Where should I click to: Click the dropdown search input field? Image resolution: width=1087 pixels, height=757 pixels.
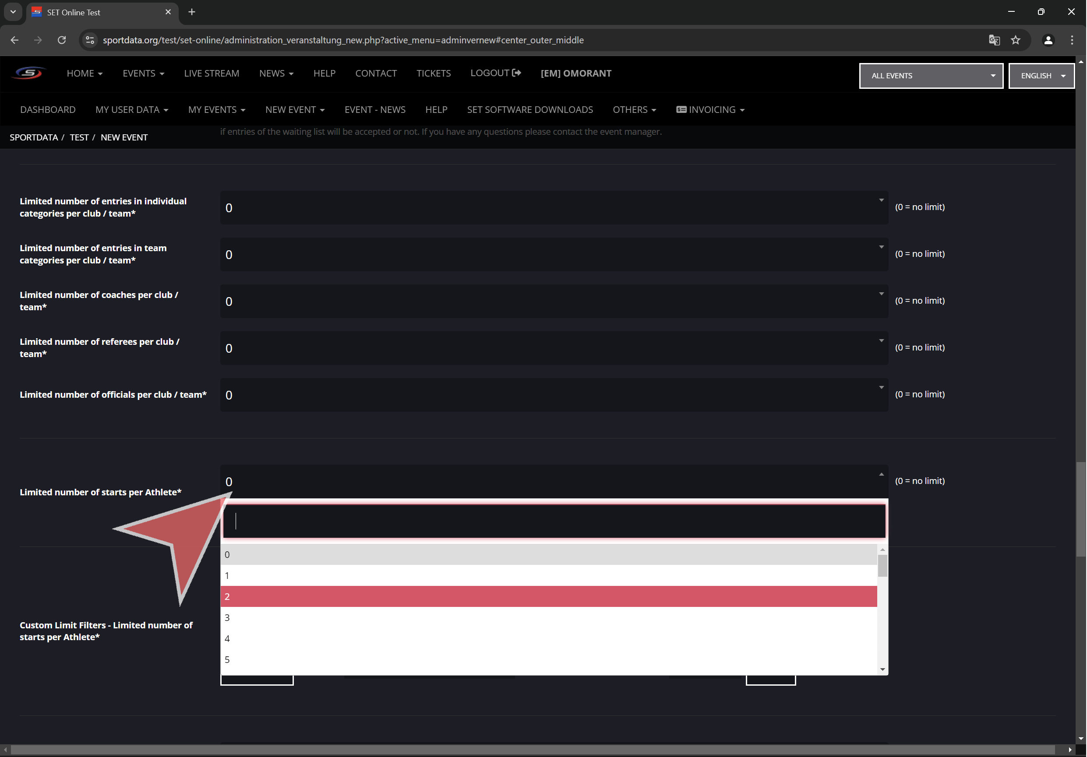pyautogui.click(x=554, y=522)
